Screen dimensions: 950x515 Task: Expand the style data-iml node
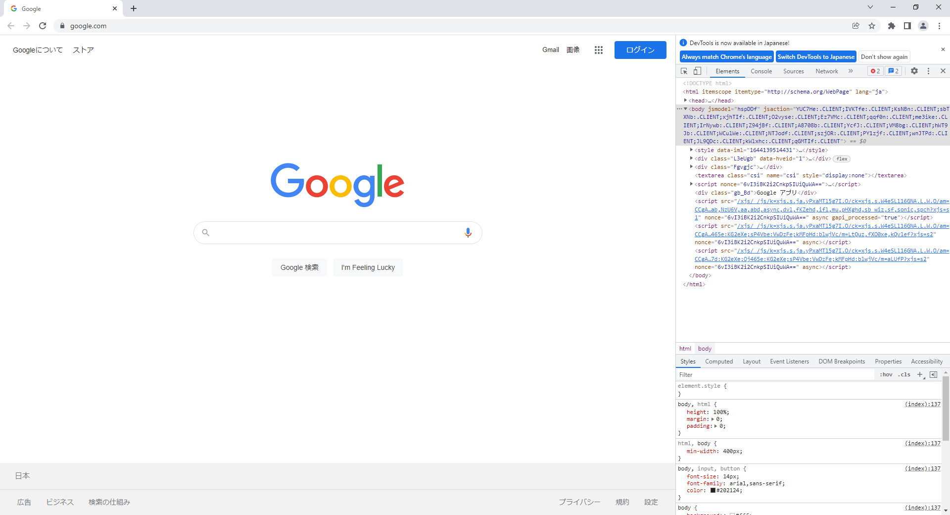(x=691, y=150)
